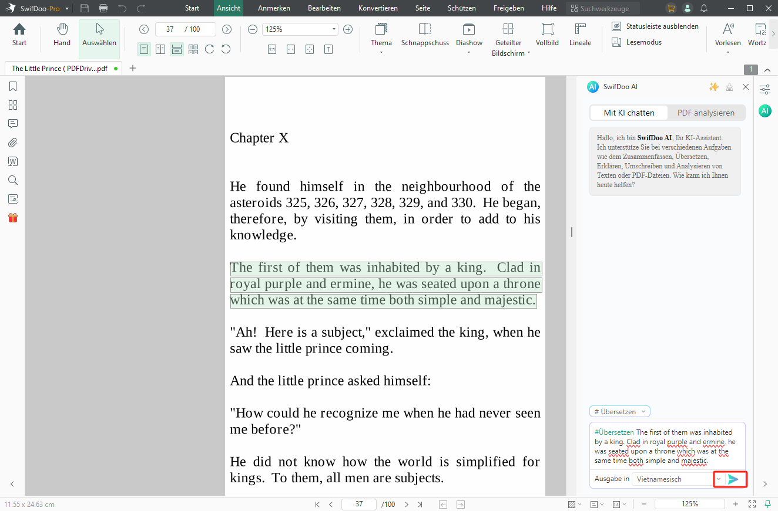This screenshot has height=511, width=778.
Task: Switch to PDF analysieren tab
Action: pyautogui.click(x=706, y=113)
